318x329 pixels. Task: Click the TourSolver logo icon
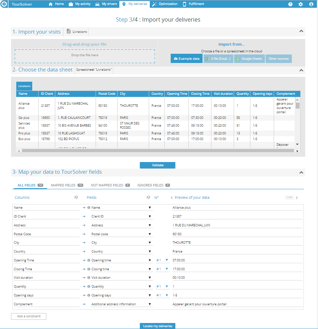[x=4, y=4]
